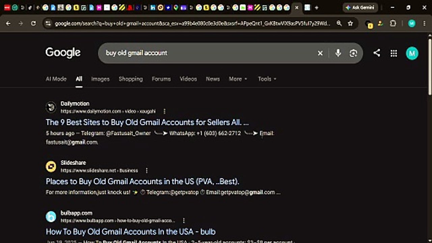Click the 'bulbapp.com' site name text

pyautogui.click(x=76, y=213)
